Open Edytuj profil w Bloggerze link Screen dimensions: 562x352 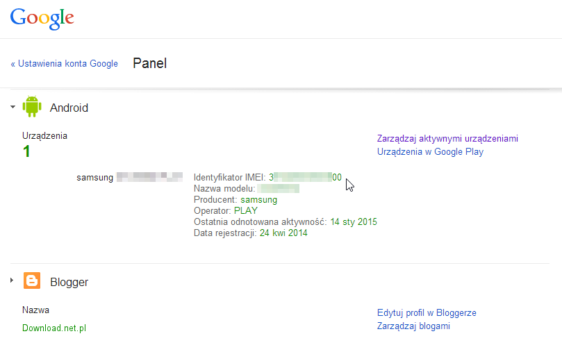427,313
